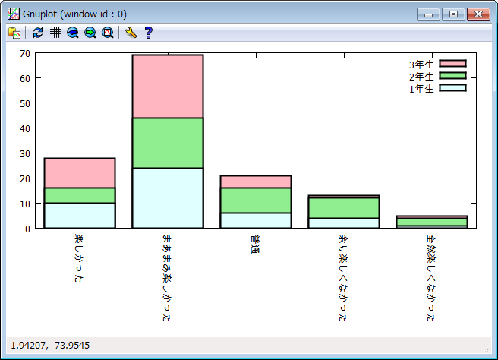The height and width of the screenshot is (360, 498).
Task: Click the green segment of 普通 bar
Action: tap(256, 201)
